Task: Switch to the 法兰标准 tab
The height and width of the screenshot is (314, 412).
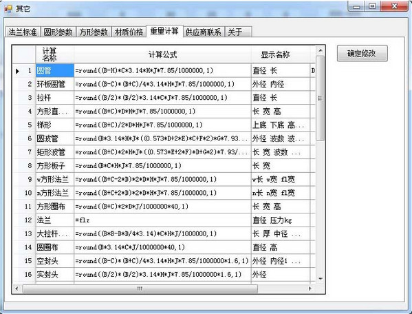Action: pos(23,32)
